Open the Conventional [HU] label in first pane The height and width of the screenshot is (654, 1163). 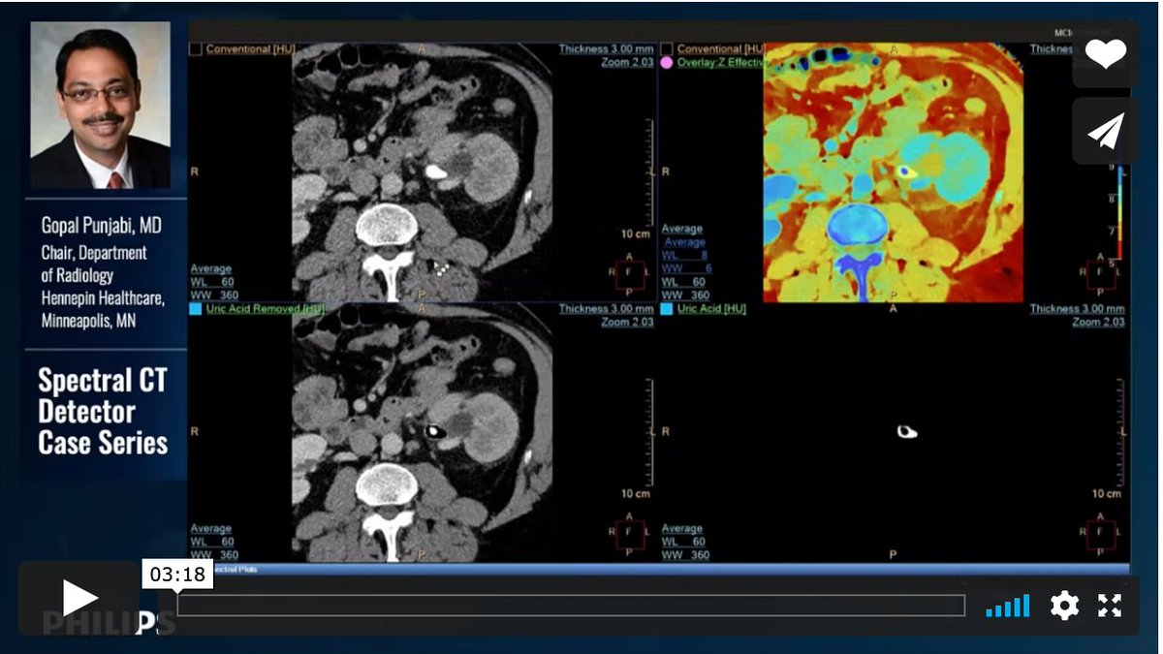(x=251, y=48)
